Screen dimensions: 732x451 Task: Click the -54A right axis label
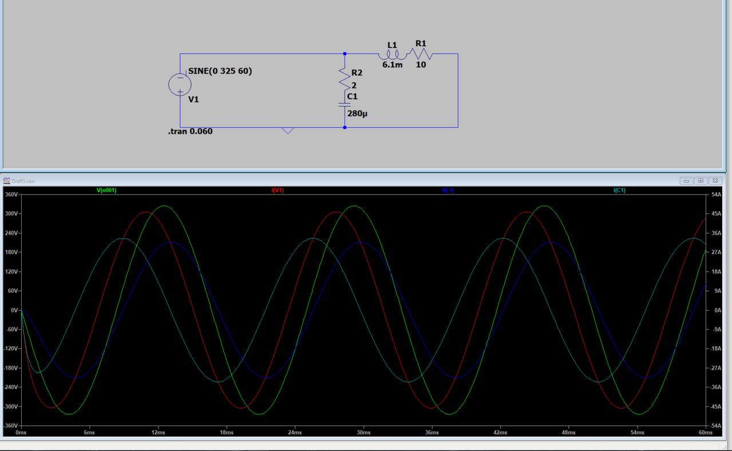pos(717,426)
